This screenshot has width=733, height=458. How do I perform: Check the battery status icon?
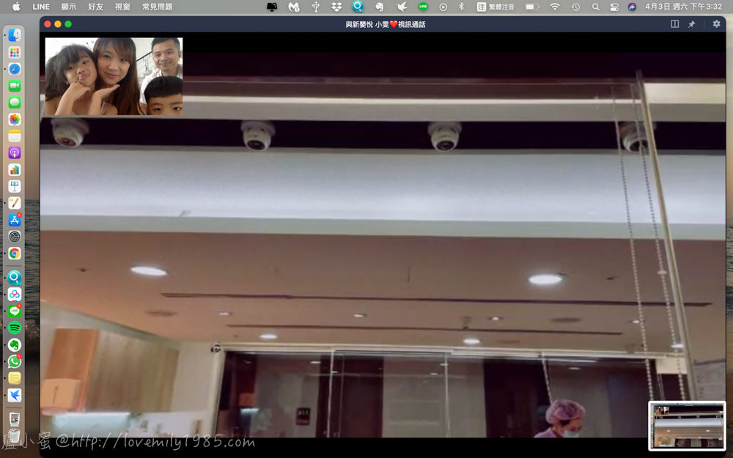pyautogui.click(x=532, y=7)
